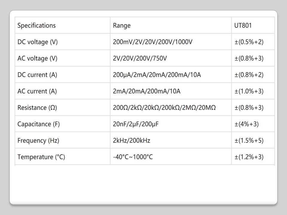Screen dimensions: 287x215
Task: Select the 2kHz/200kHz range cell
Action: (x=132, y=140)
